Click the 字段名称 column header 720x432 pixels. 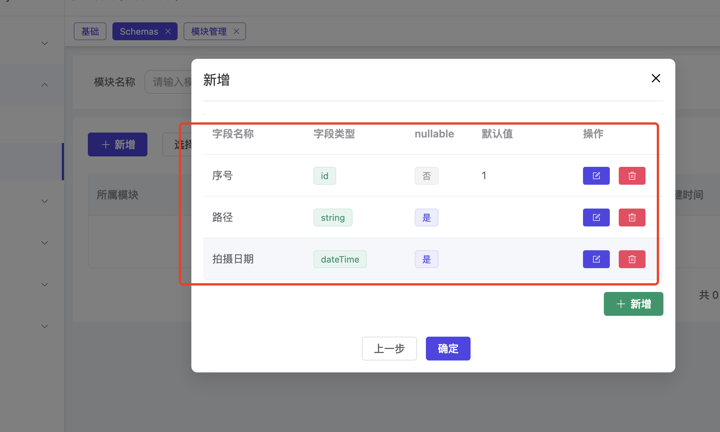coord(233,134)
